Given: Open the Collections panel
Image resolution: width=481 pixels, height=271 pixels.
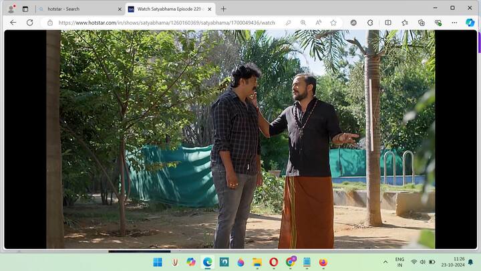Looking at the screenshot, I should tap(422, 22).
